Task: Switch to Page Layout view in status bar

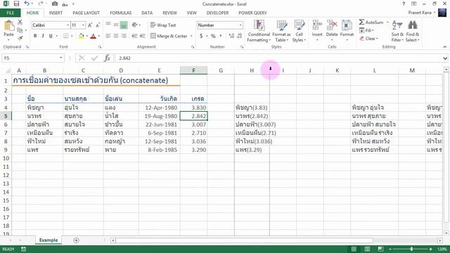Action: (x=367, y=249)
